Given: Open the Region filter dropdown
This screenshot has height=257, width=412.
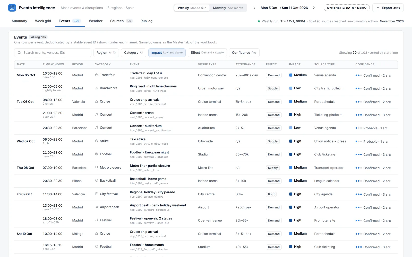Looking at the screenshot, I should [x=106, y=53].
